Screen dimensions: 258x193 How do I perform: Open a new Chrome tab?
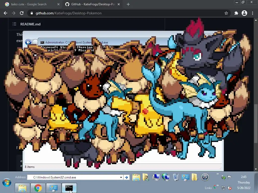[x=128, y=5]
